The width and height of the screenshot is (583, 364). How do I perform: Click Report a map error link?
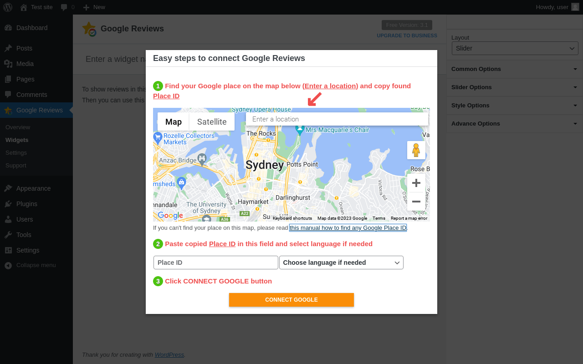pyautogui.click(x=409, y=218)
